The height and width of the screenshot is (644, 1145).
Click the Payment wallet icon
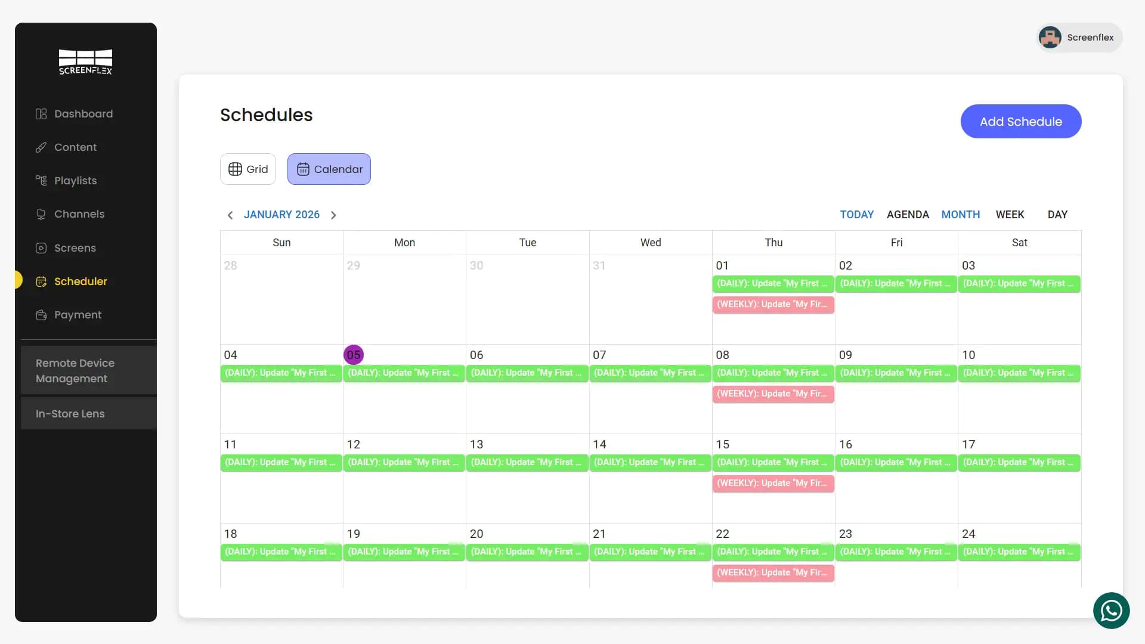coord(41,315)
